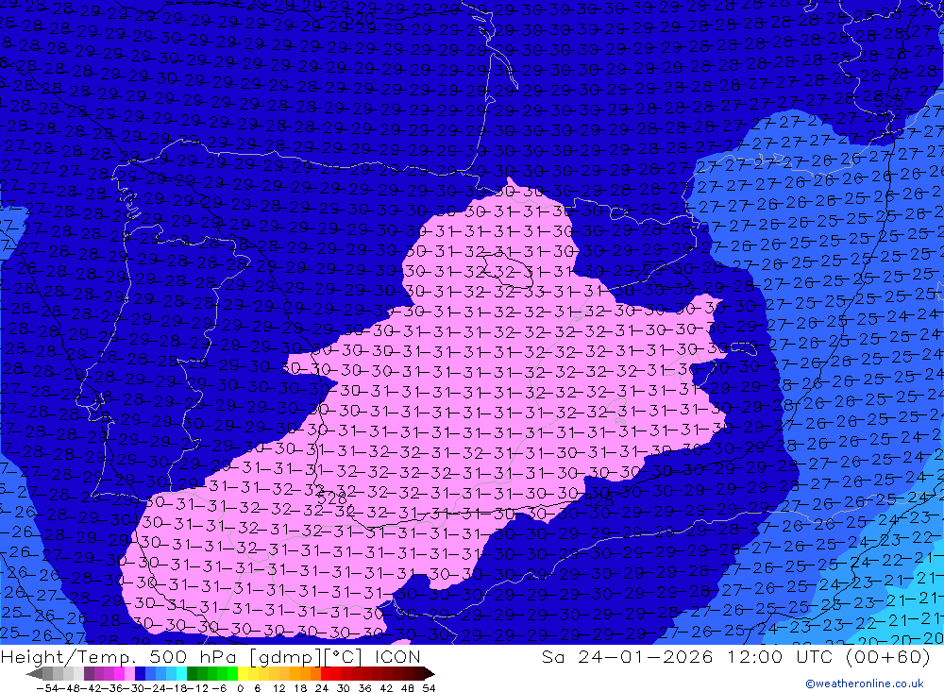Click the (00+60) forecast offset text

(888, 657)
